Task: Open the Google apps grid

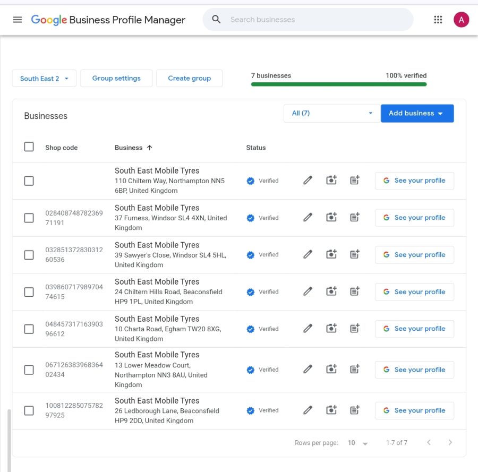Action: [438, 20]
